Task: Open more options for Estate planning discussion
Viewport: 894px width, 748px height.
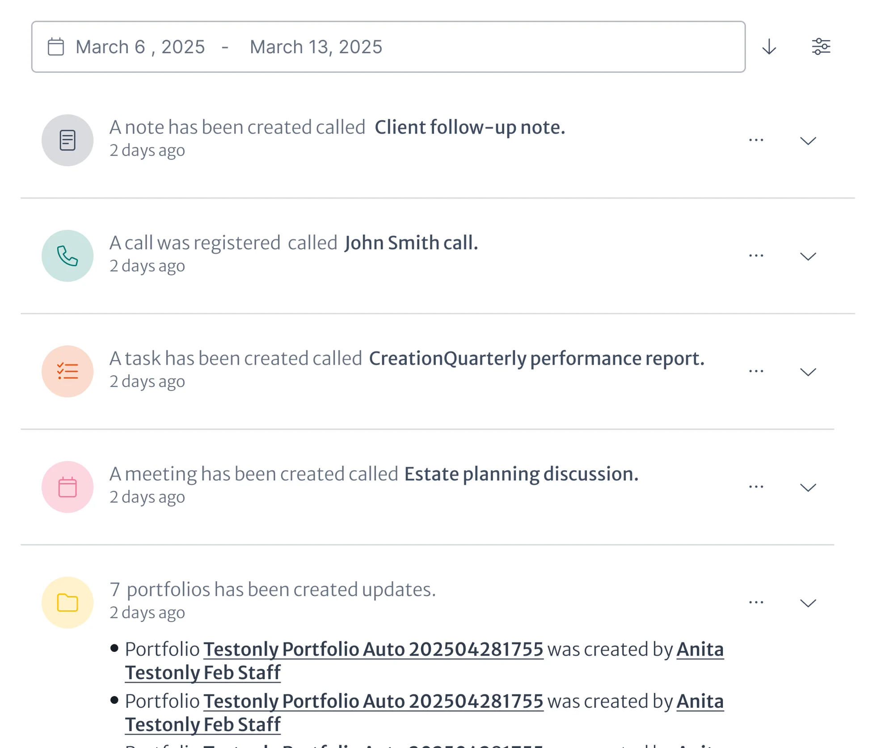Action: (756, 487)
